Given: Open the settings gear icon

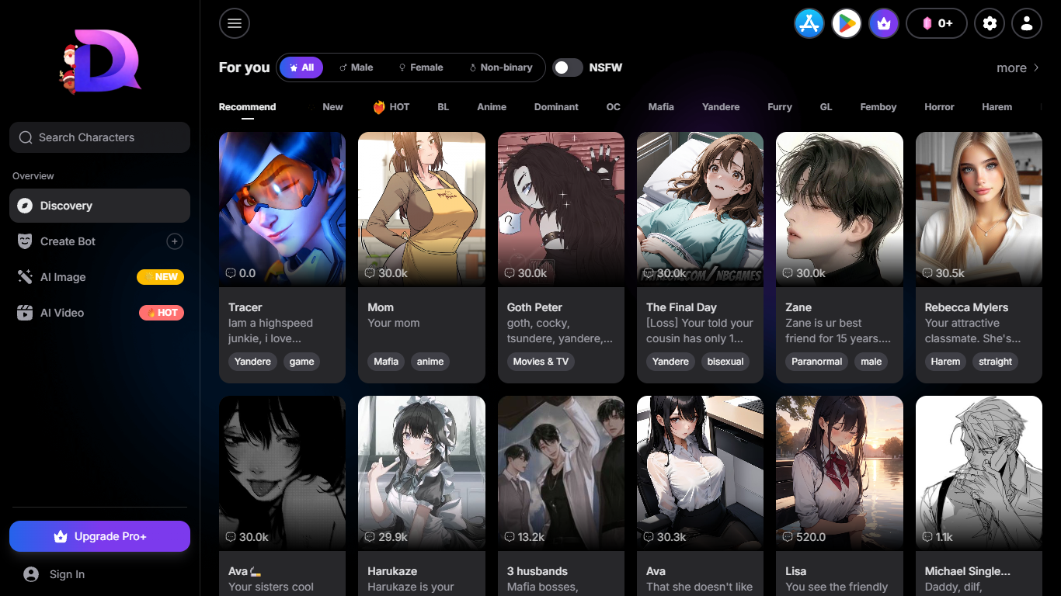Looking at the screenshot, I should [x=989, y=23].
